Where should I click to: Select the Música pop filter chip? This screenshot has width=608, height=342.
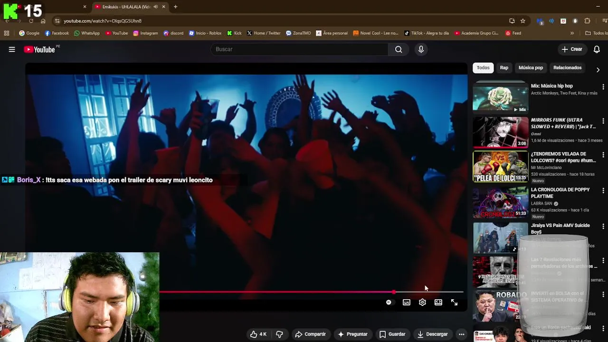(531, 68)
